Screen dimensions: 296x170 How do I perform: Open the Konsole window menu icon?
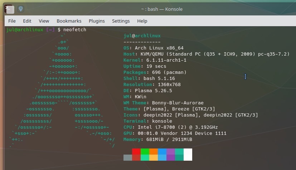[x=10, y=9]
